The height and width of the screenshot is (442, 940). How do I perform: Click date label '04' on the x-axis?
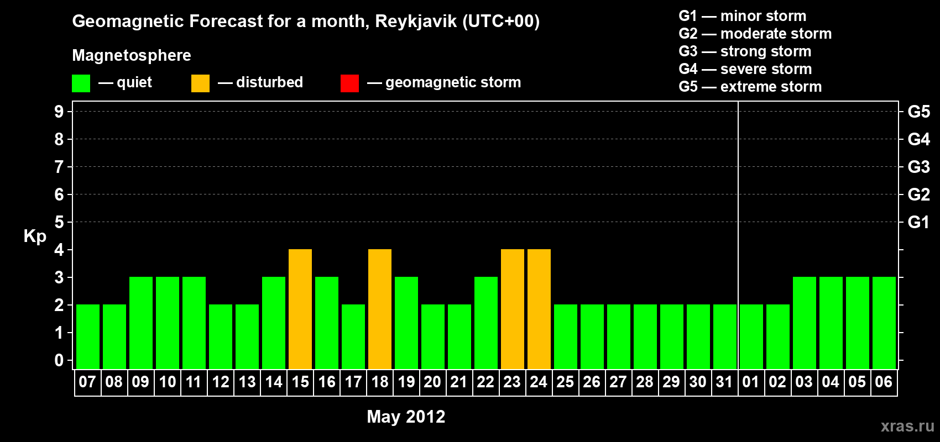tap(831, 382)
